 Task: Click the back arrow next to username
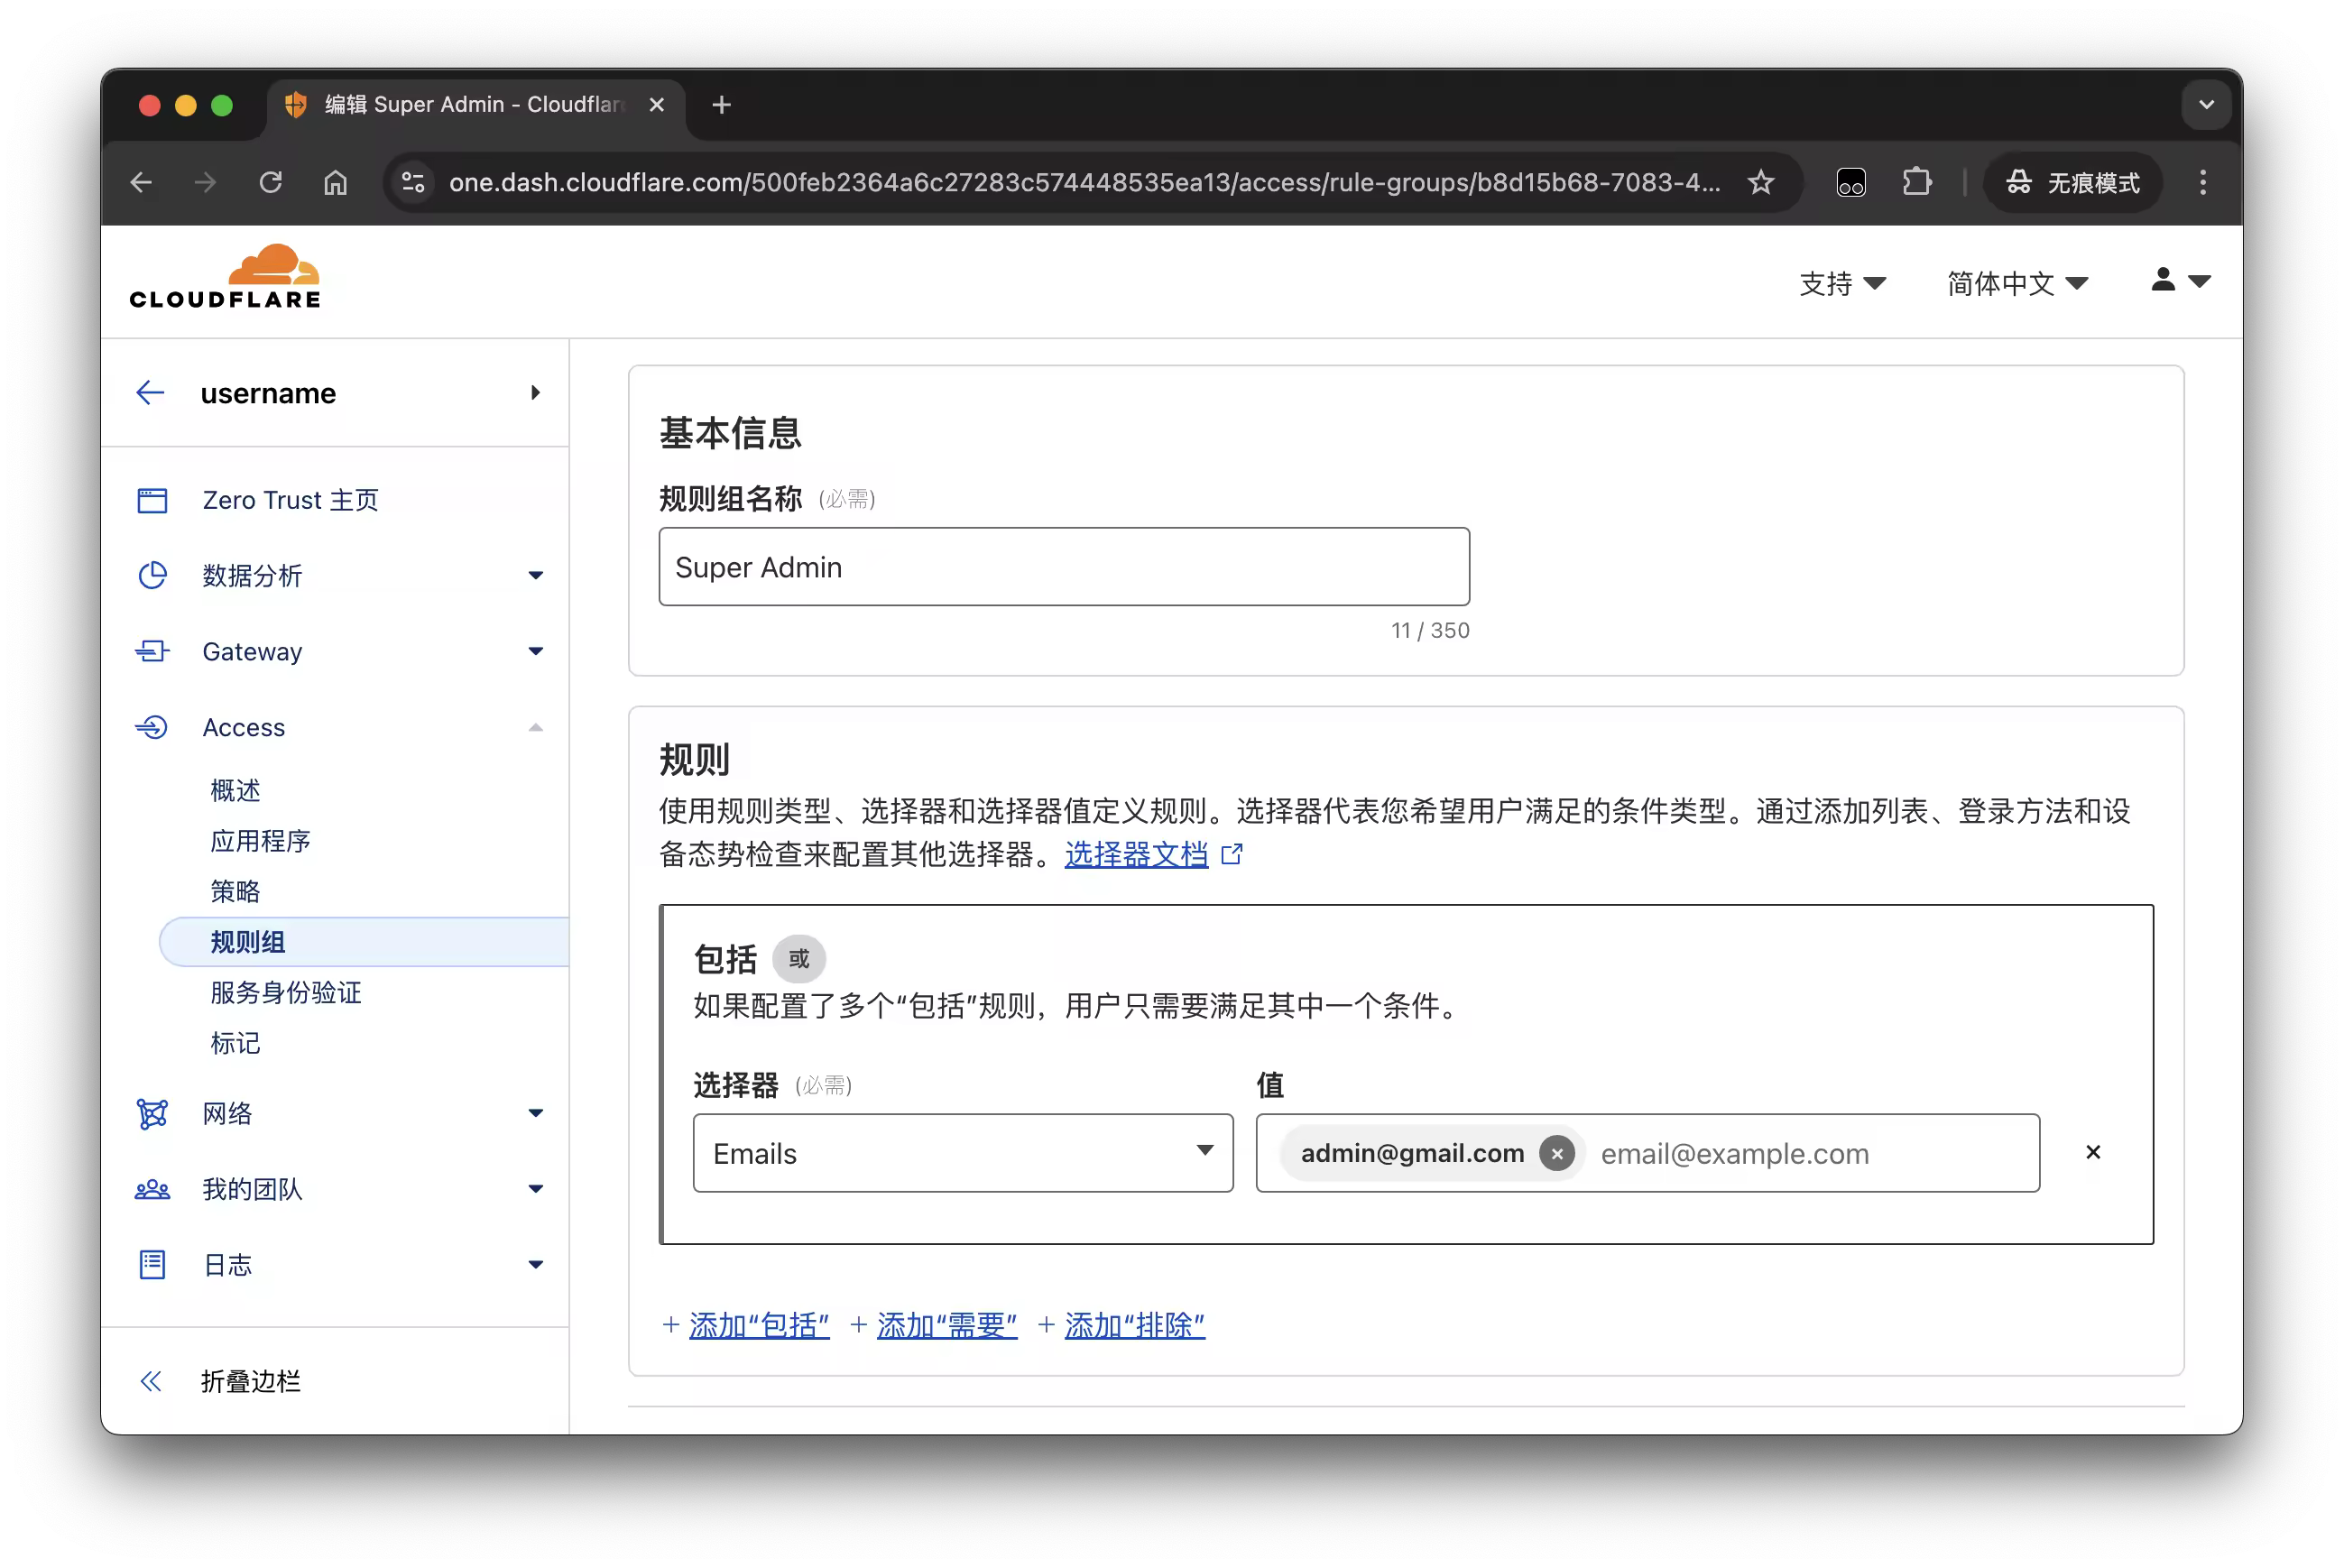click(x=151, y=393)
